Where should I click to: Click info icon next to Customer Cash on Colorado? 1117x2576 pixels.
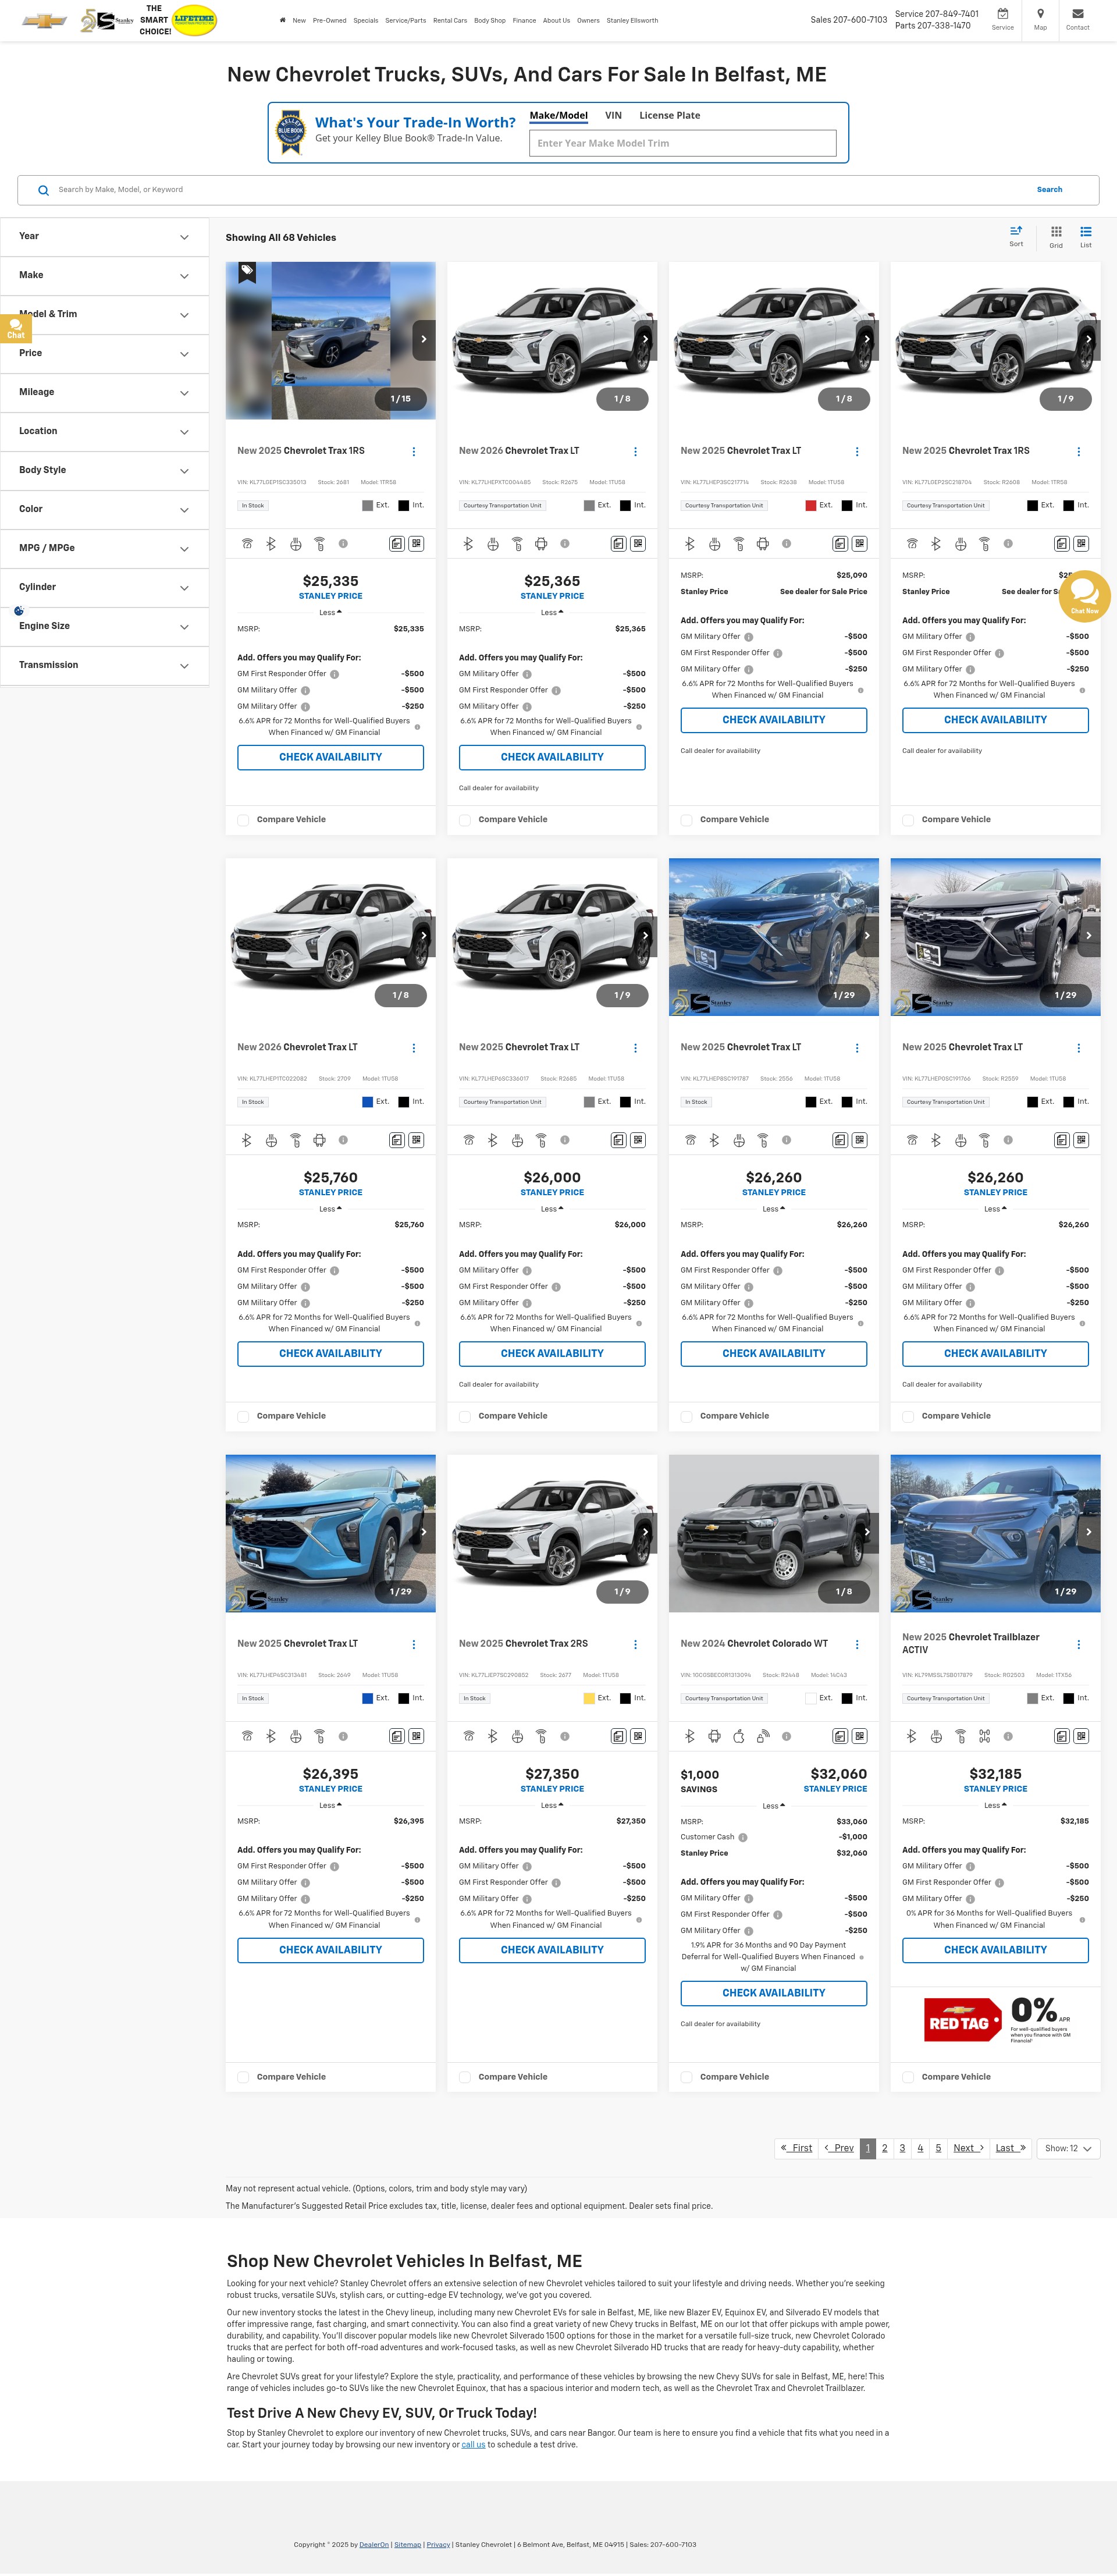point(742,1838)
